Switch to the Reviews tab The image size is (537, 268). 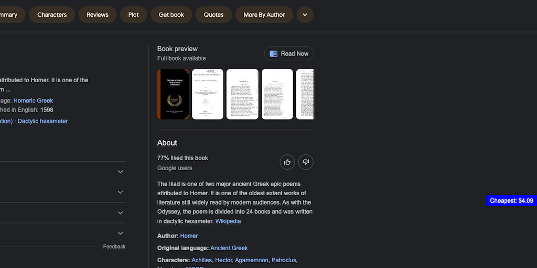point(98,15)
